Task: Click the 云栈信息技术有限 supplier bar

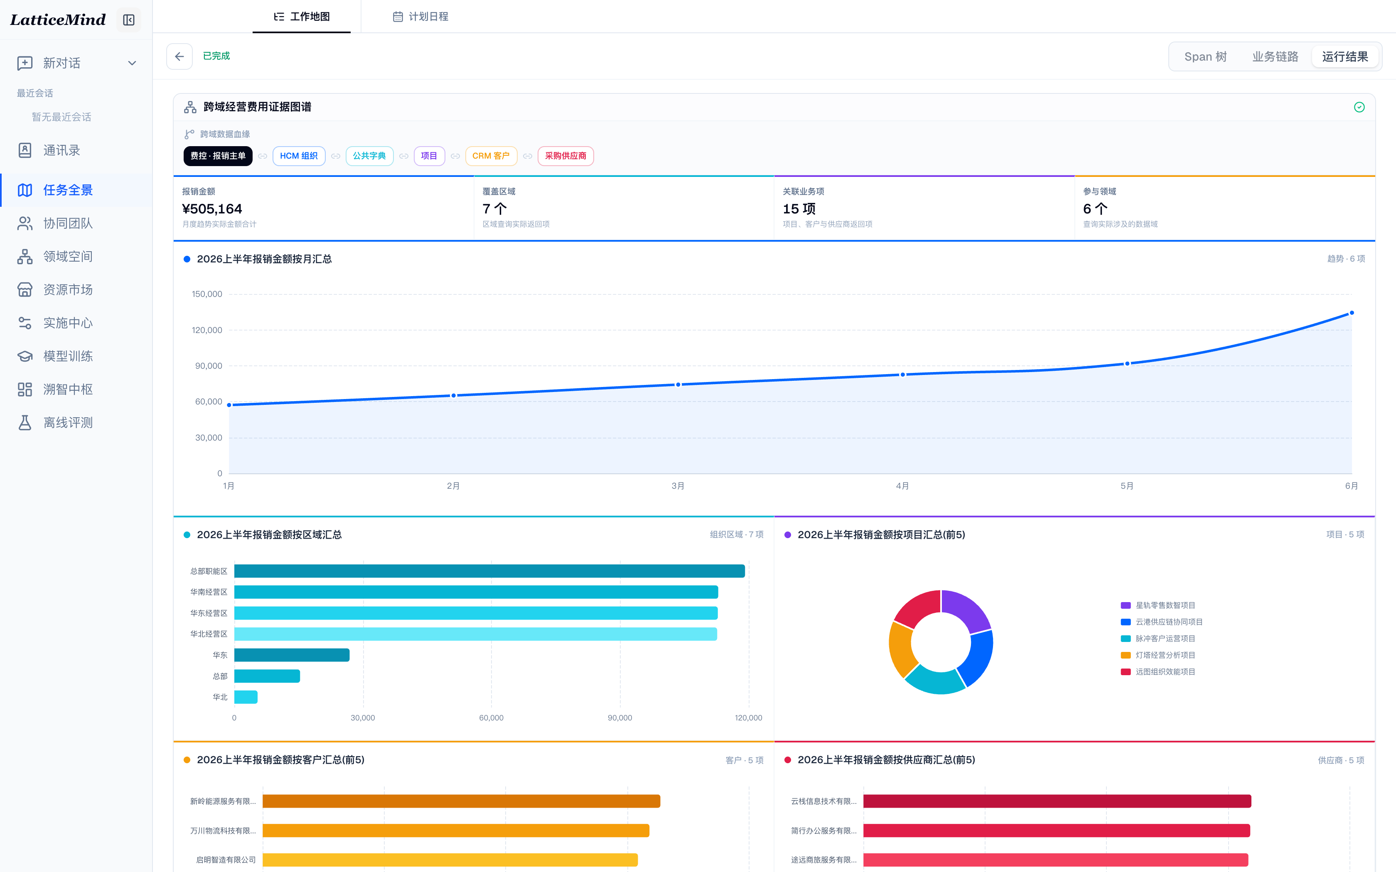Action: pos(1057,801)
